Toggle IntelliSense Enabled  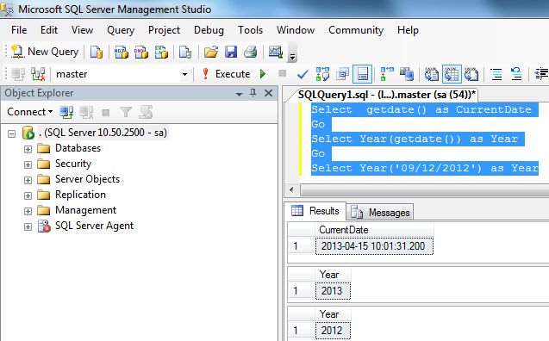362,74
